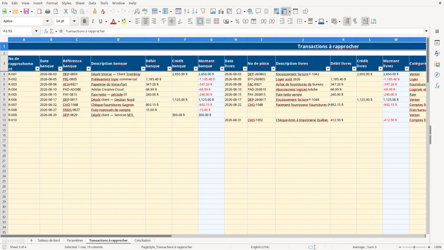Split the window
The width and height of the screenshot is (444, 250).
click(295, 11)
